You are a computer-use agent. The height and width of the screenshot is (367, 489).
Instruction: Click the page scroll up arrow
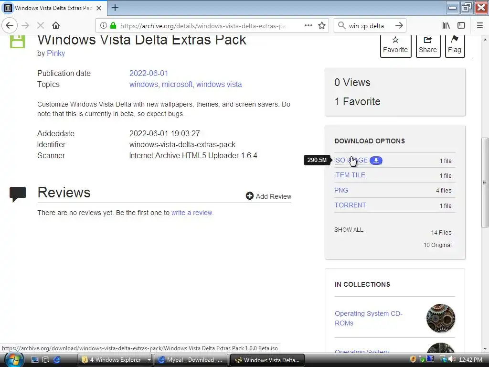[x=485, y=40]
